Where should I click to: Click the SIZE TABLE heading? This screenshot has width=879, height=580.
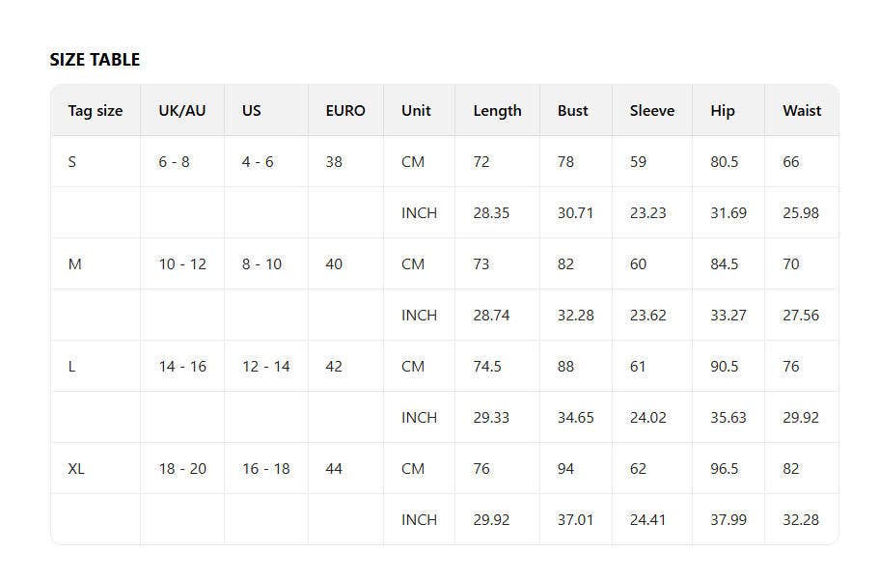(x=95, y=60)
